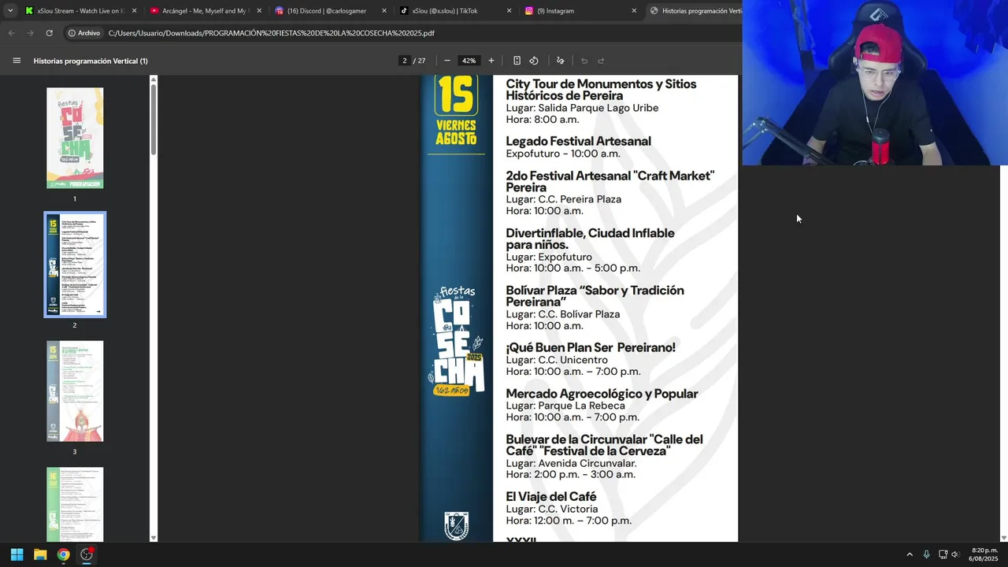Viewport: 1008px width, 567px height.
Task: Click 'Lugar: Avenida Circunvalar.' text
Action: tap(571, 463)
